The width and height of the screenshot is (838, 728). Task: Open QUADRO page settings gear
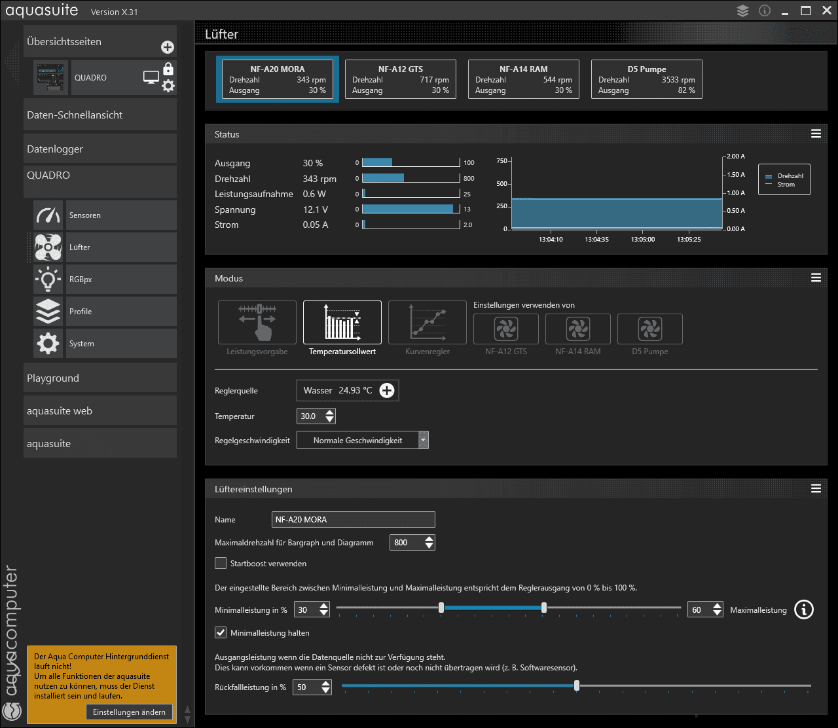[168, 86]
